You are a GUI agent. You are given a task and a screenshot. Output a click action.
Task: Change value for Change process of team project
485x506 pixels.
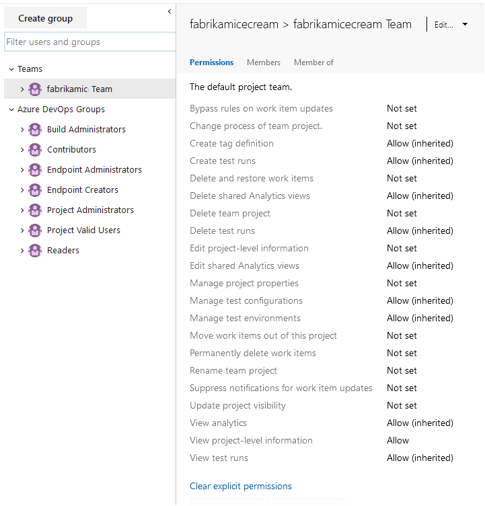click(x=402, y=126)
